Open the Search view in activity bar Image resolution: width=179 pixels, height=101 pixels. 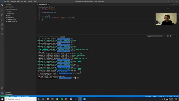(2, 10)
